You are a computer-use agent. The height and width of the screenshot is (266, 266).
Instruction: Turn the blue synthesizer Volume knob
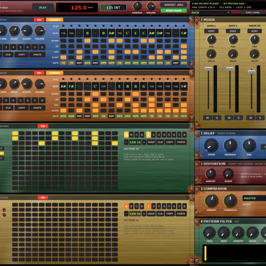(x=40, y=31)
